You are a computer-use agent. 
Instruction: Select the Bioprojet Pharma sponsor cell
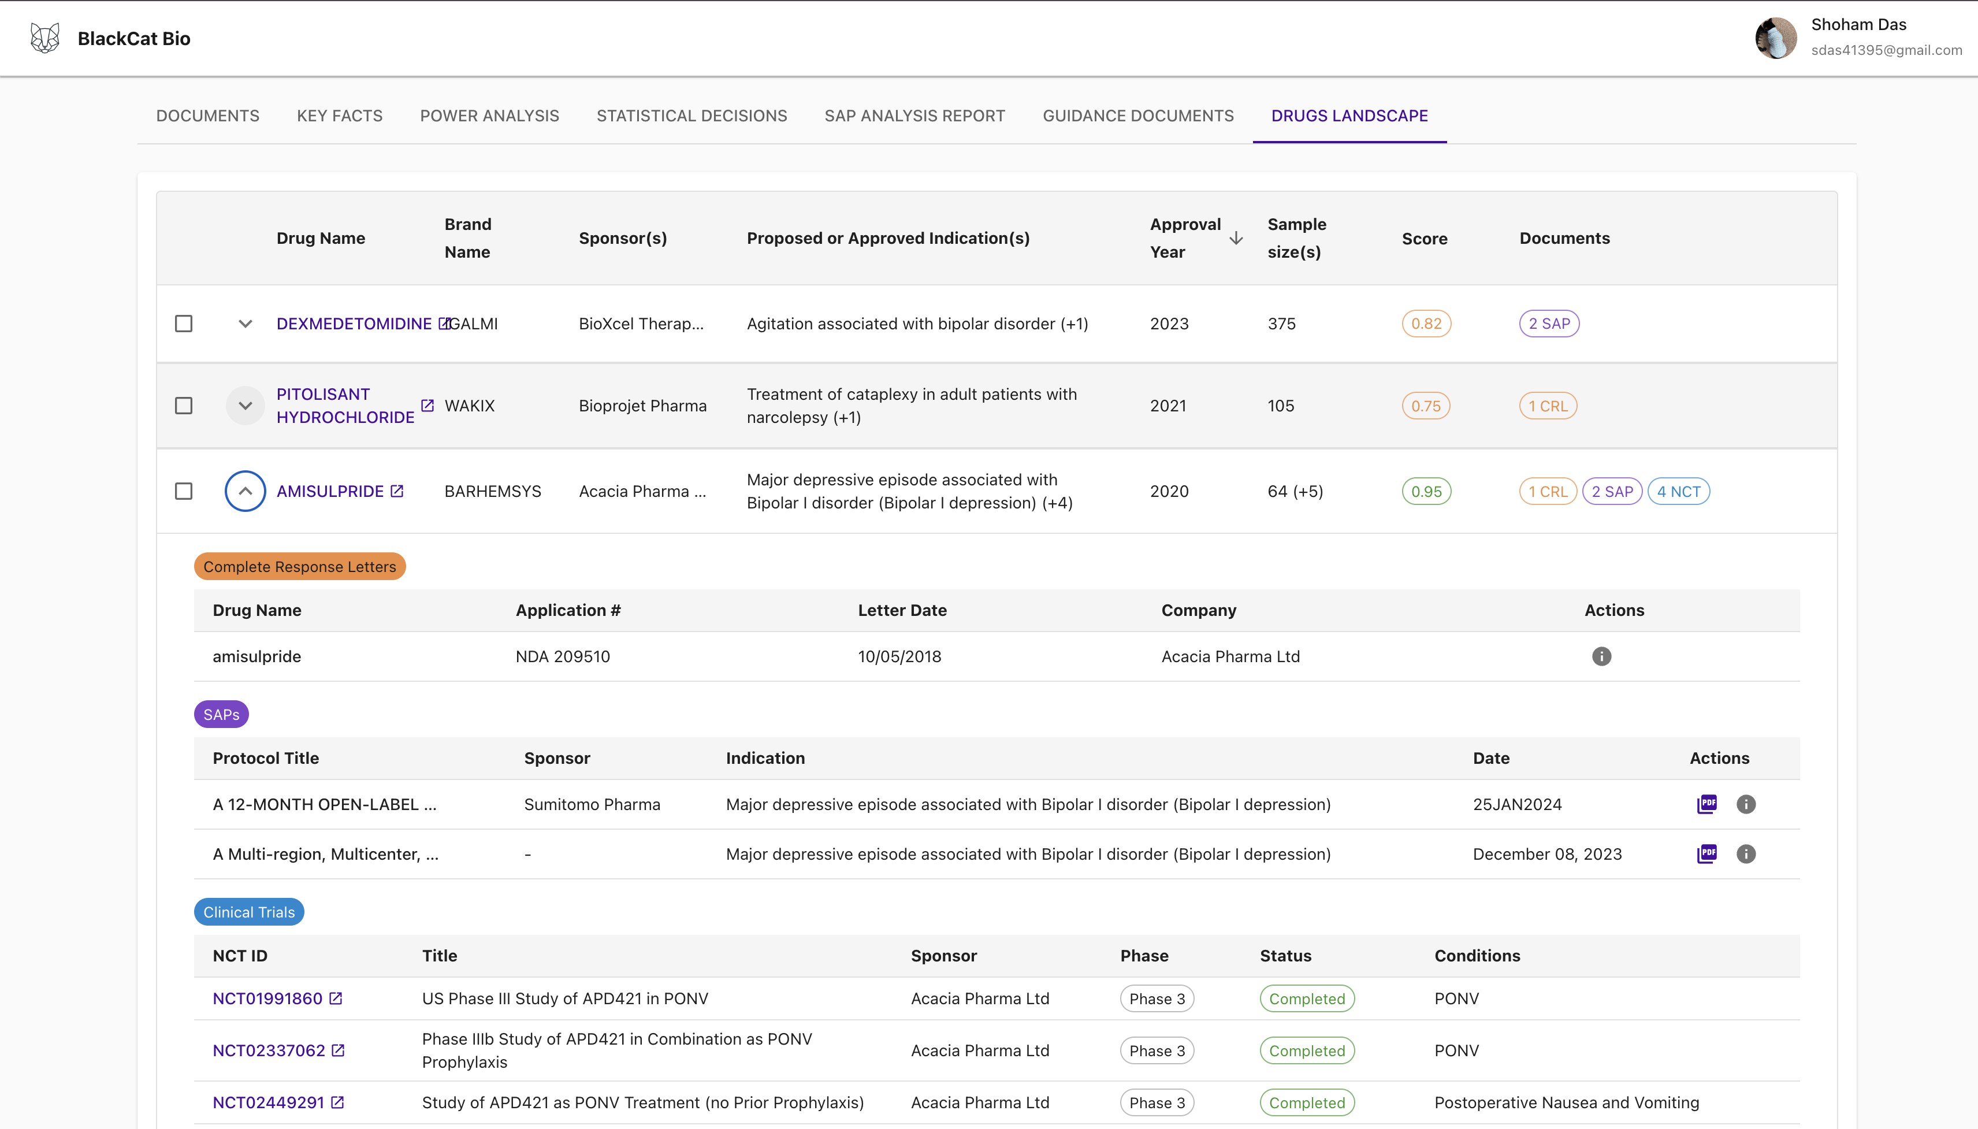pyautogui.click(x=642, y=406)
